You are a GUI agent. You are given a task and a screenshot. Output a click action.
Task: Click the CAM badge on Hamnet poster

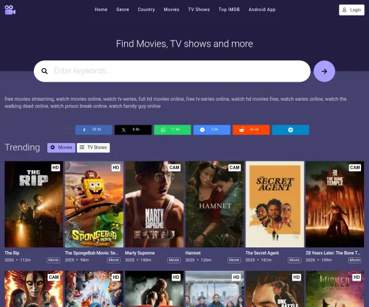coord(234,168)
